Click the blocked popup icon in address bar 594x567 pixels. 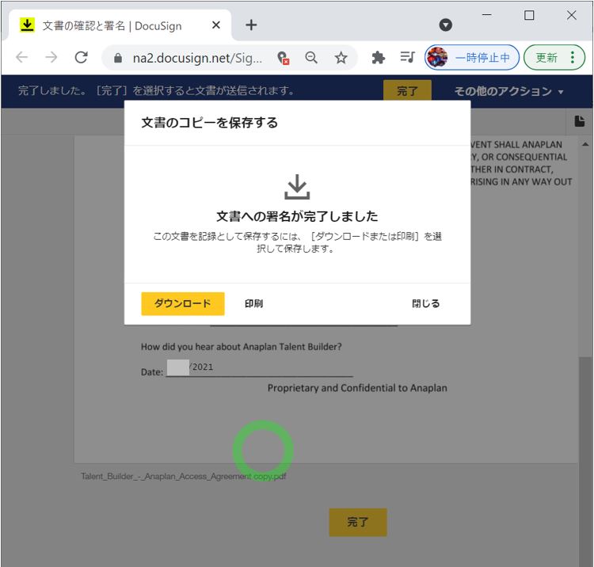pyautogui.click(x=283, y=58)
